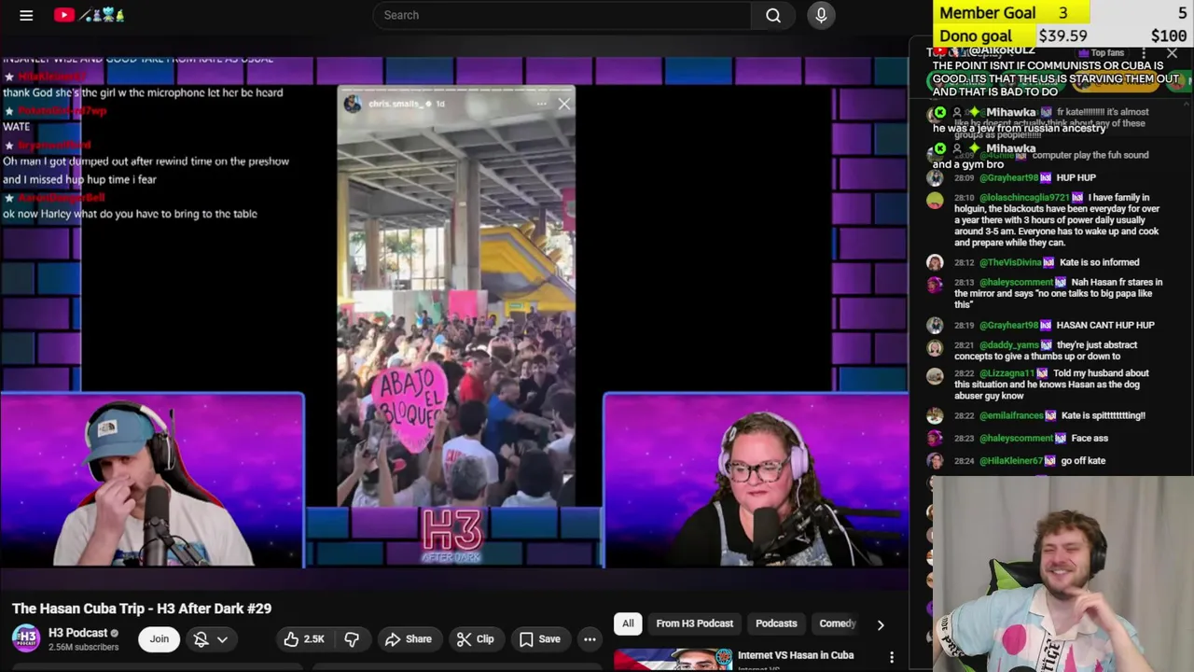The image size is (1194, 672).
Task: Join the H3 Podcast channel membership
Action: tap(160, 639)
